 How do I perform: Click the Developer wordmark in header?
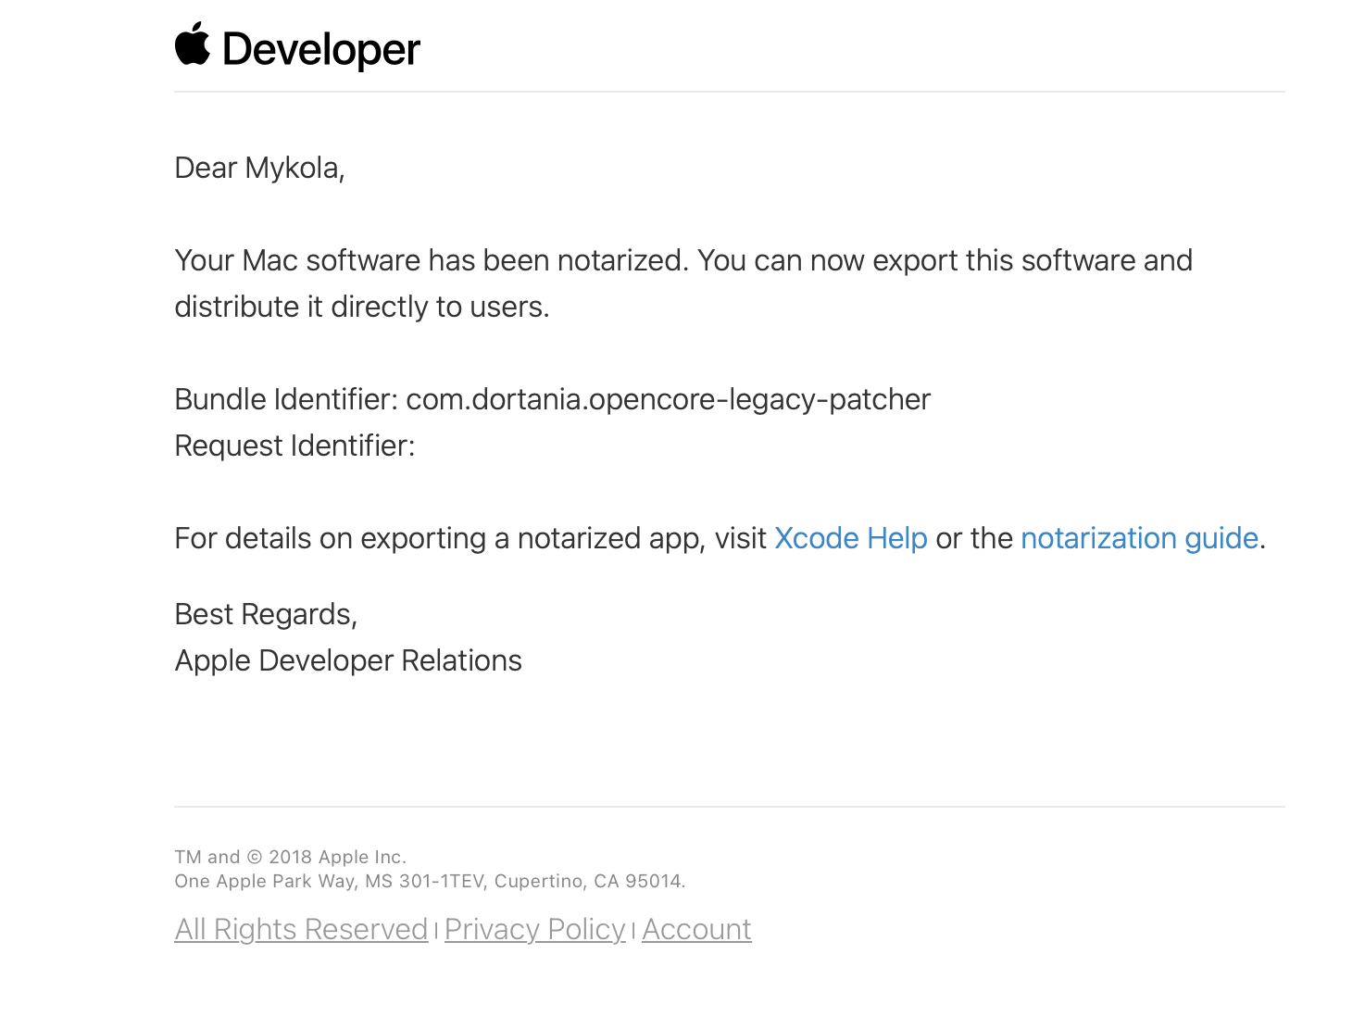click(321, 49)
